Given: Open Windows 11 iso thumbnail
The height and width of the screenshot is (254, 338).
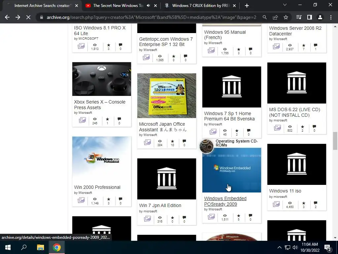Looking at the screenshot, I should [x=297, y=164].
